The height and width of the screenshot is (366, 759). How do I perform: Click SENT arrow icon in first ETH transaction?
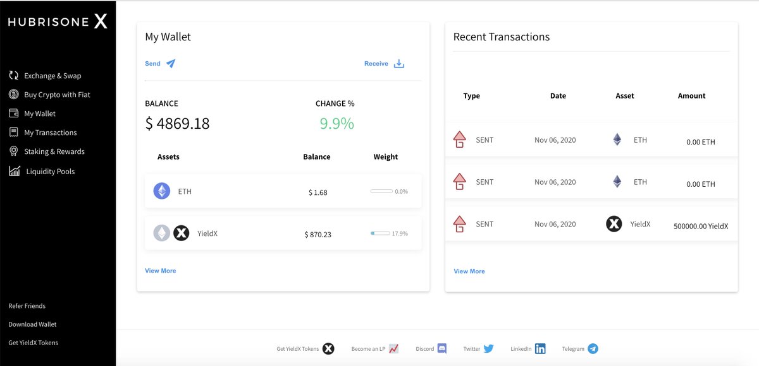point(460,139)
